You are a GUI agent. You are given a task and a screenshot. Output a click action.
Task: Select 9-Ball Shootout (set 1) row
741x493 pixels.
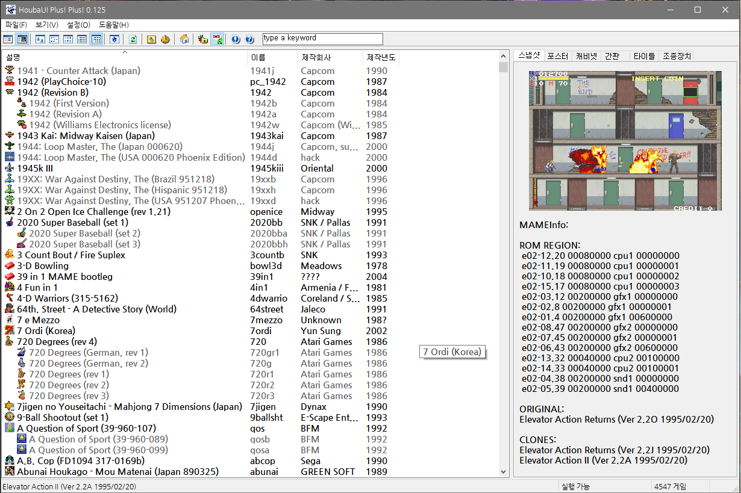point(201,418)
